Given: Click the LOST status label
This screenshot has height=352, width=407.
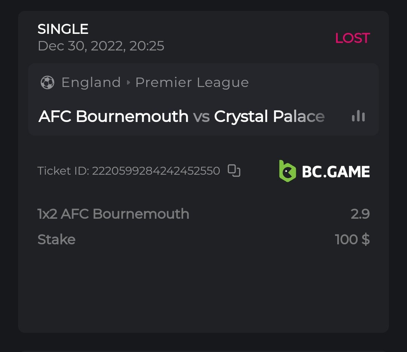Looking at the screenshot, I should (x=352, y=38).
